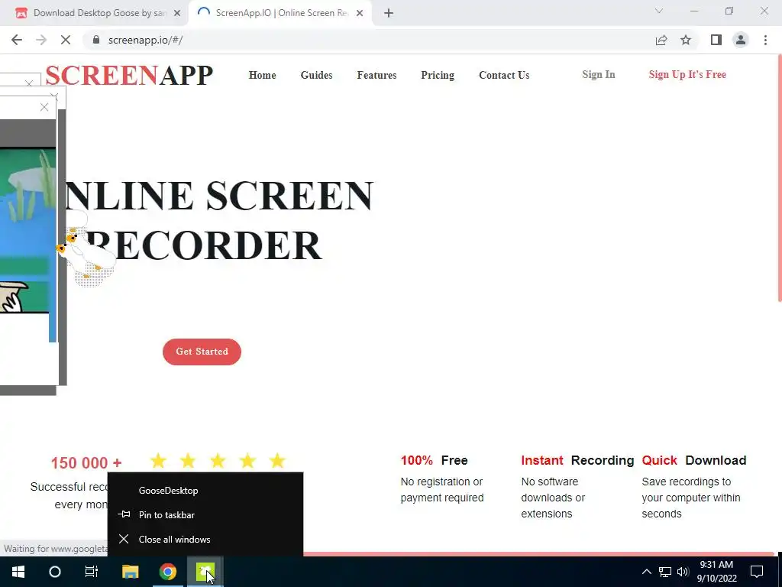Open the network tray icon
The height and width of the screenshot is (587, 782).
point(665,572)
